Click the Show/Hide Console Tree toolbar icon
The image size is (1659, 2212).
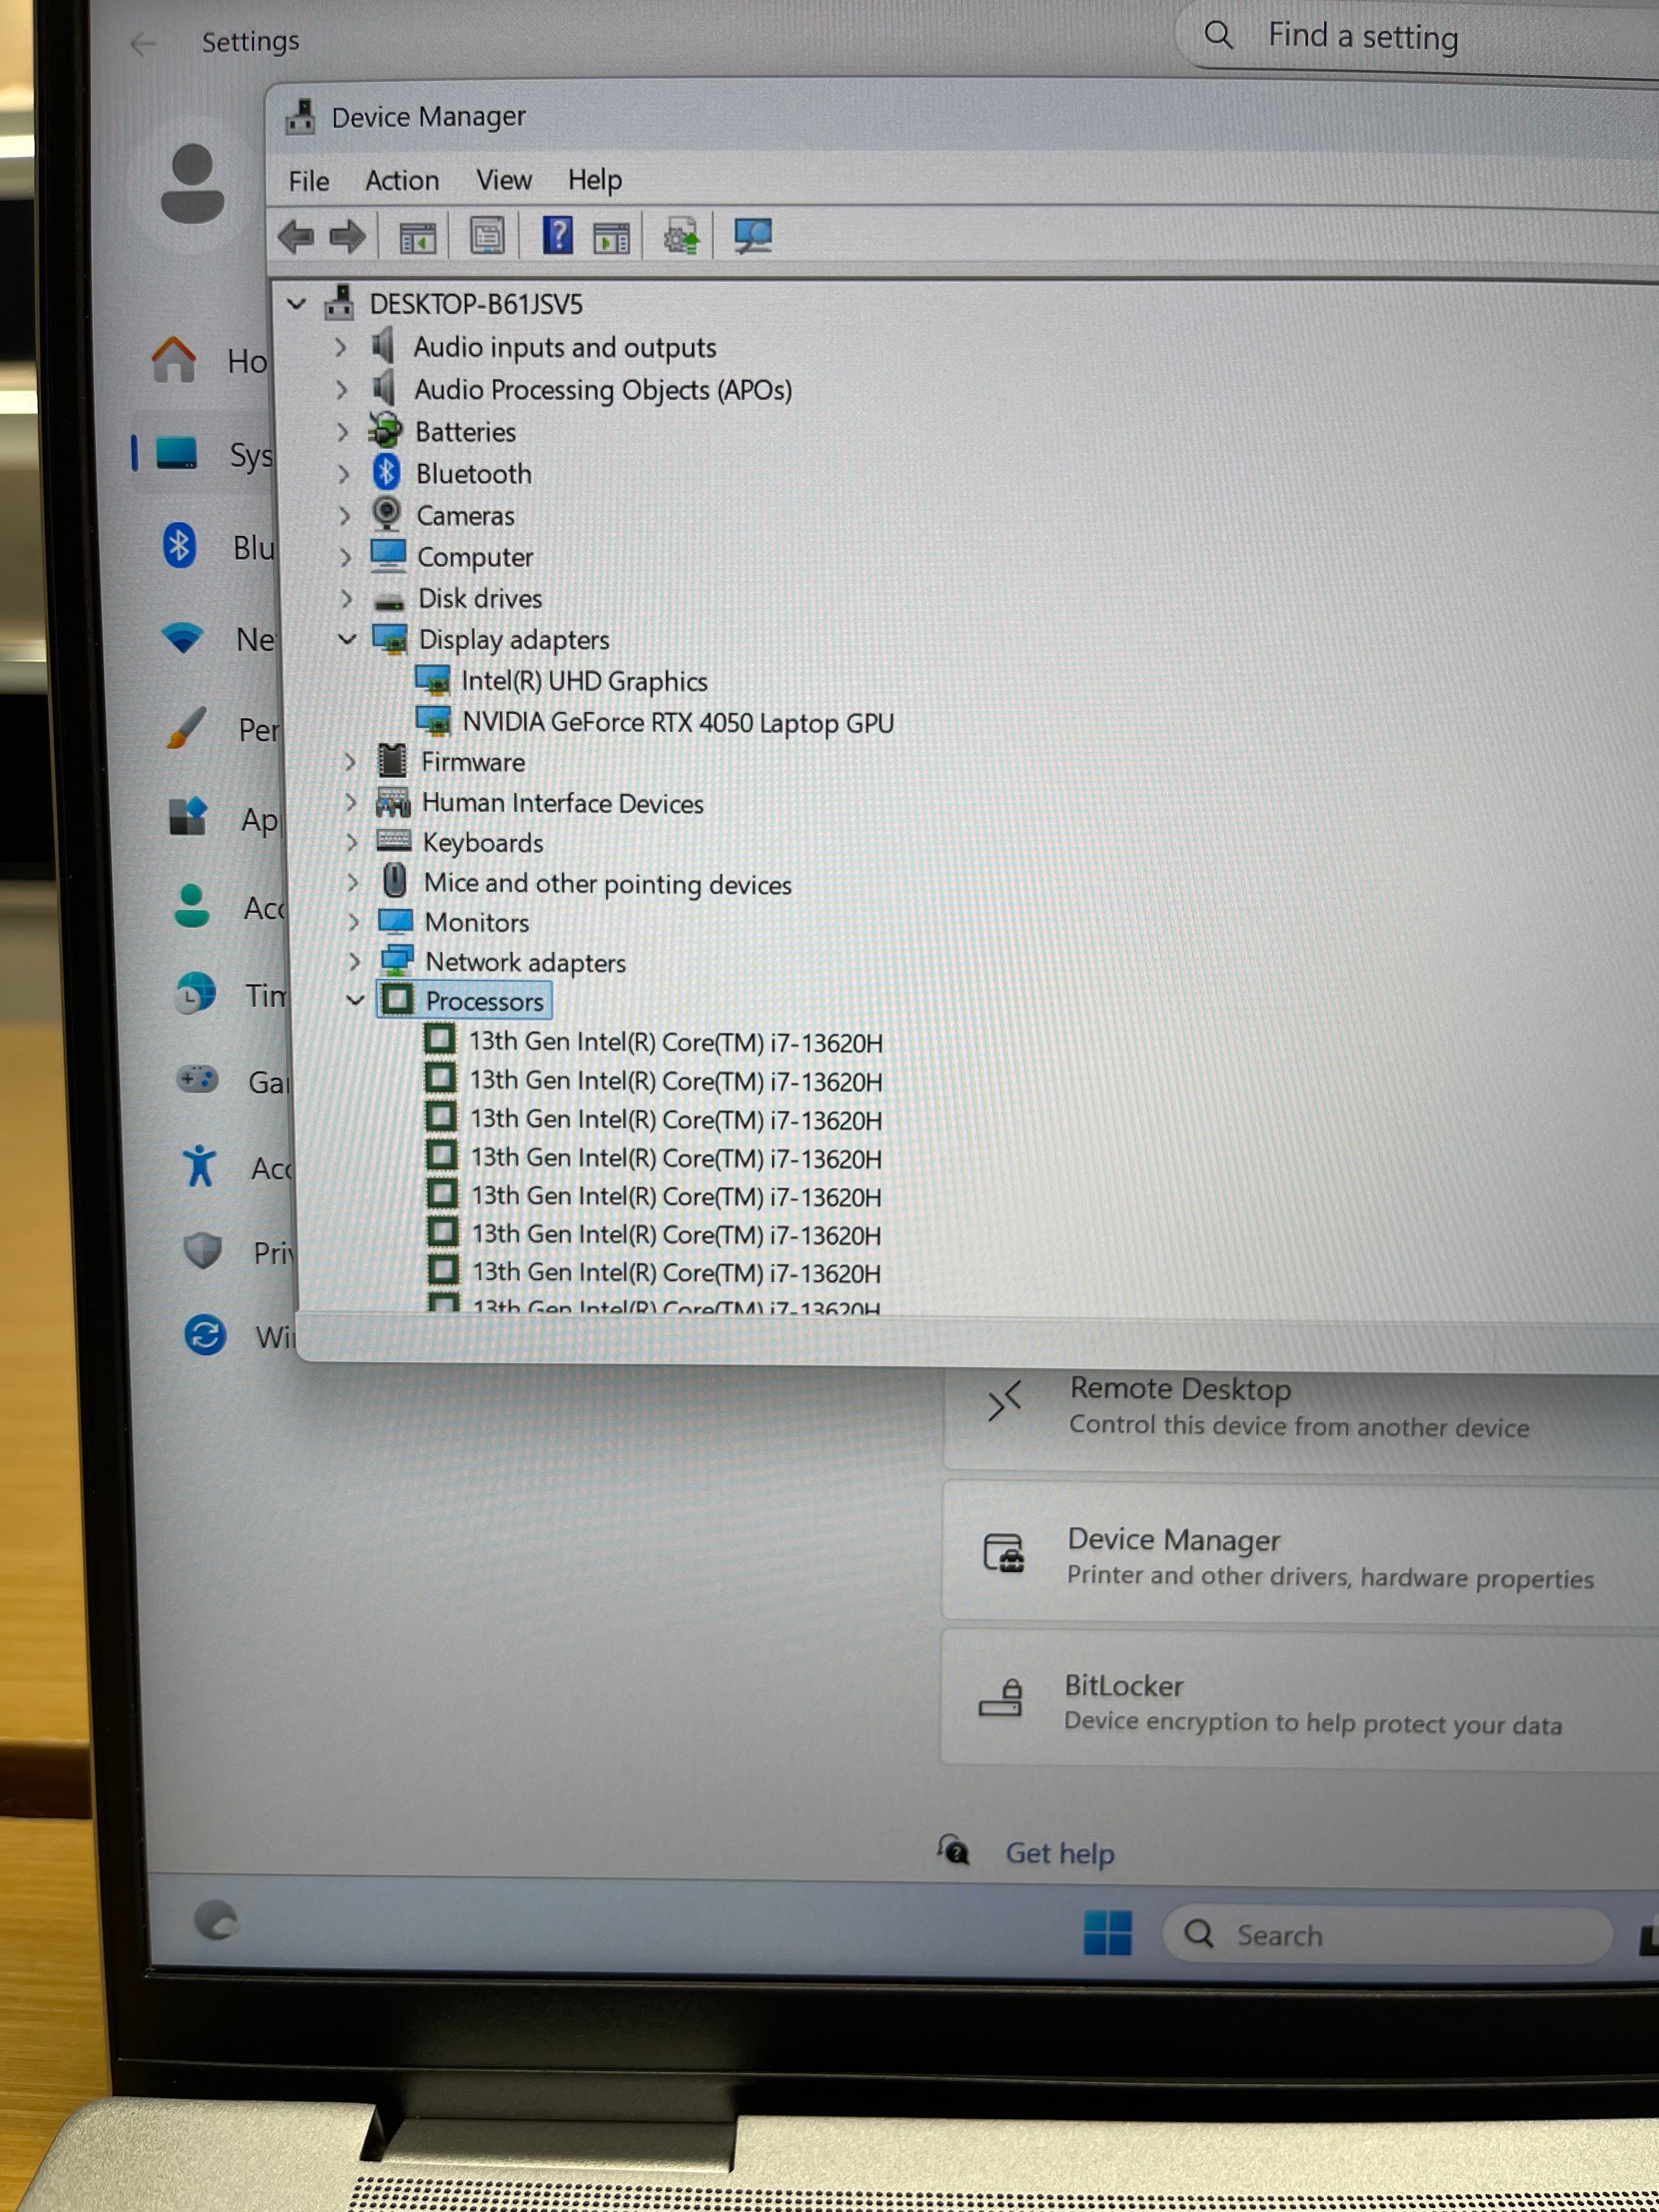pos(418,238)
